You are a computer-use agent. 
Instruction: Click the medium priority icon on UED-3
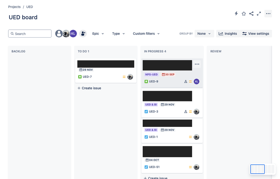coord(190,112)
